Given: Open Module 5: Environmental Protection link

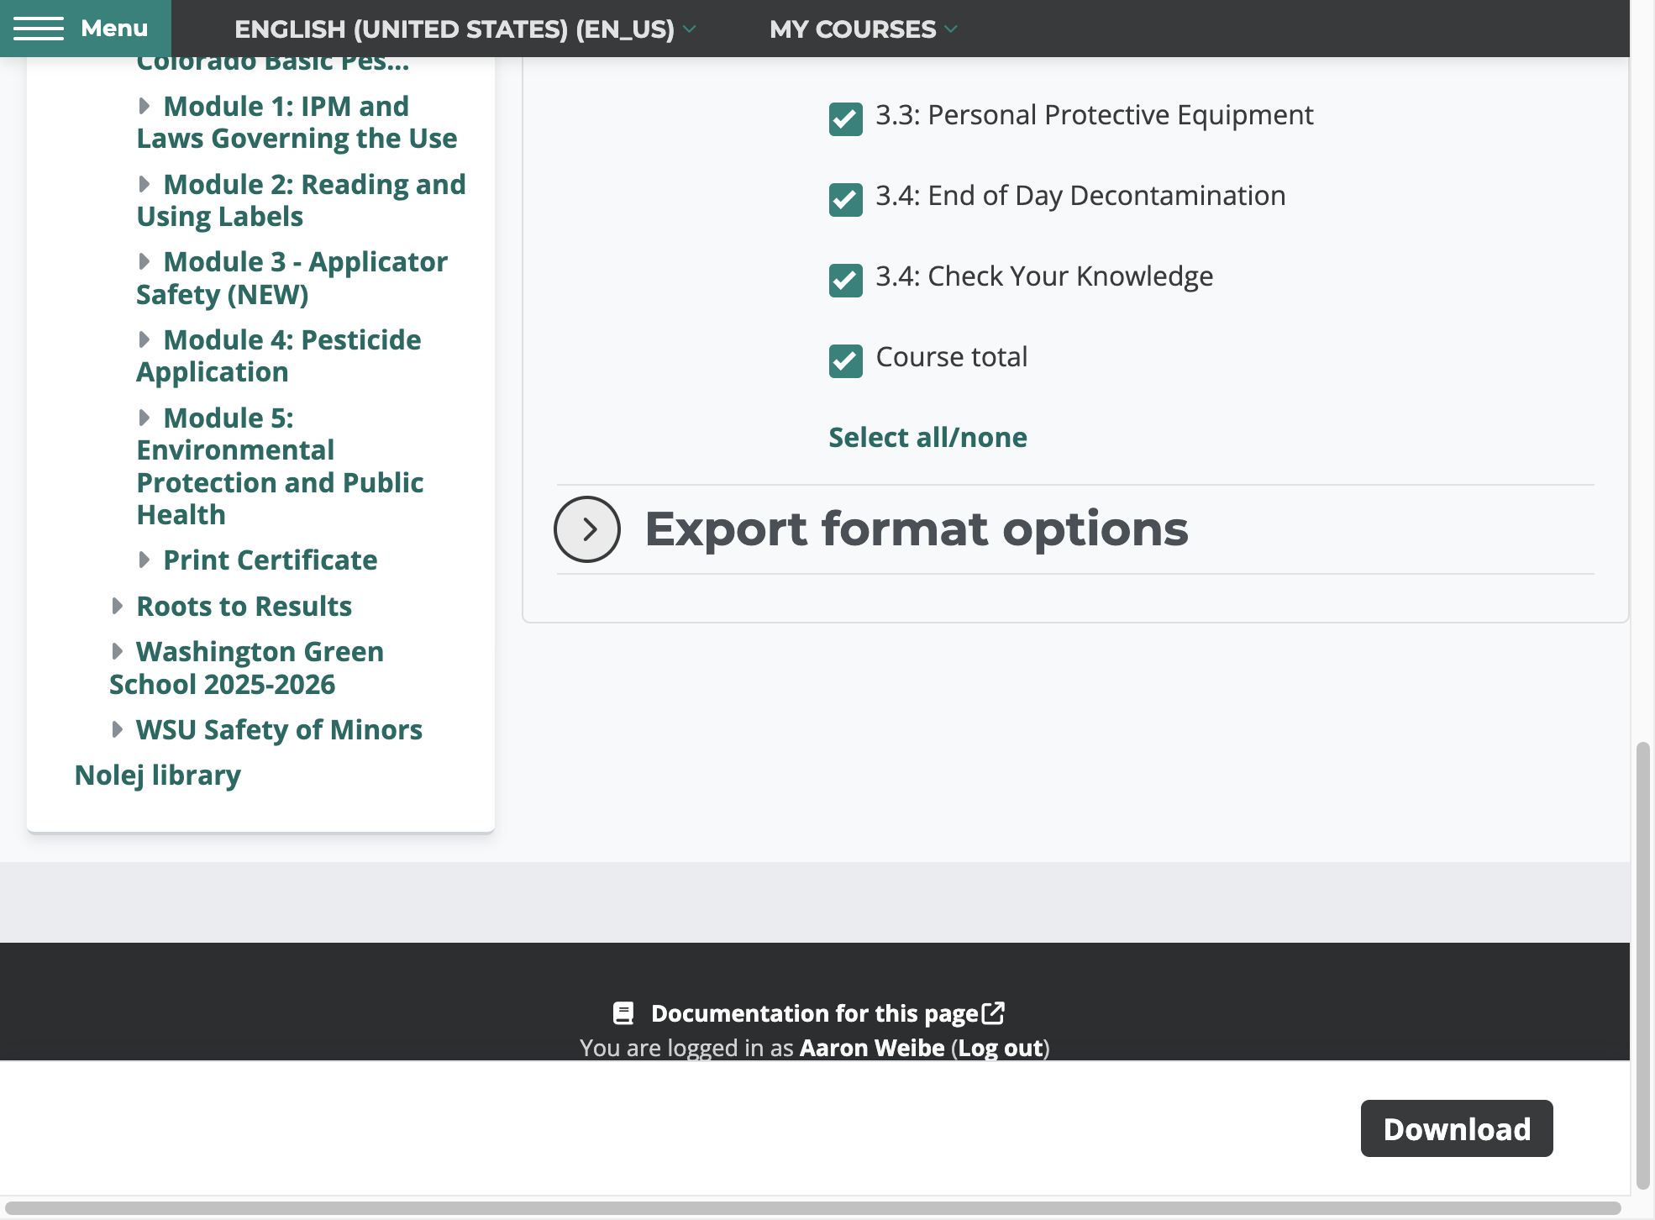Looking at the screenshot, I should (280, 466).
